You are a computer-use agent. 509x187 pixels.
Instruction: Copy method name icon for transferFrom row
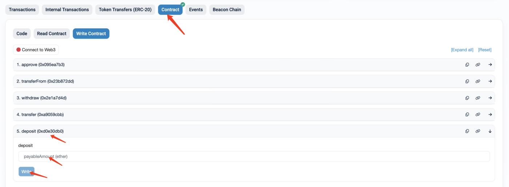[x=467, y=81]
